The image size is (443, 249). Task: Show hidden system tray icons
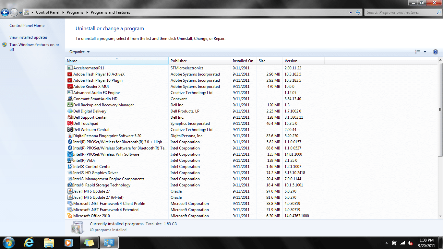coord(387,243)
